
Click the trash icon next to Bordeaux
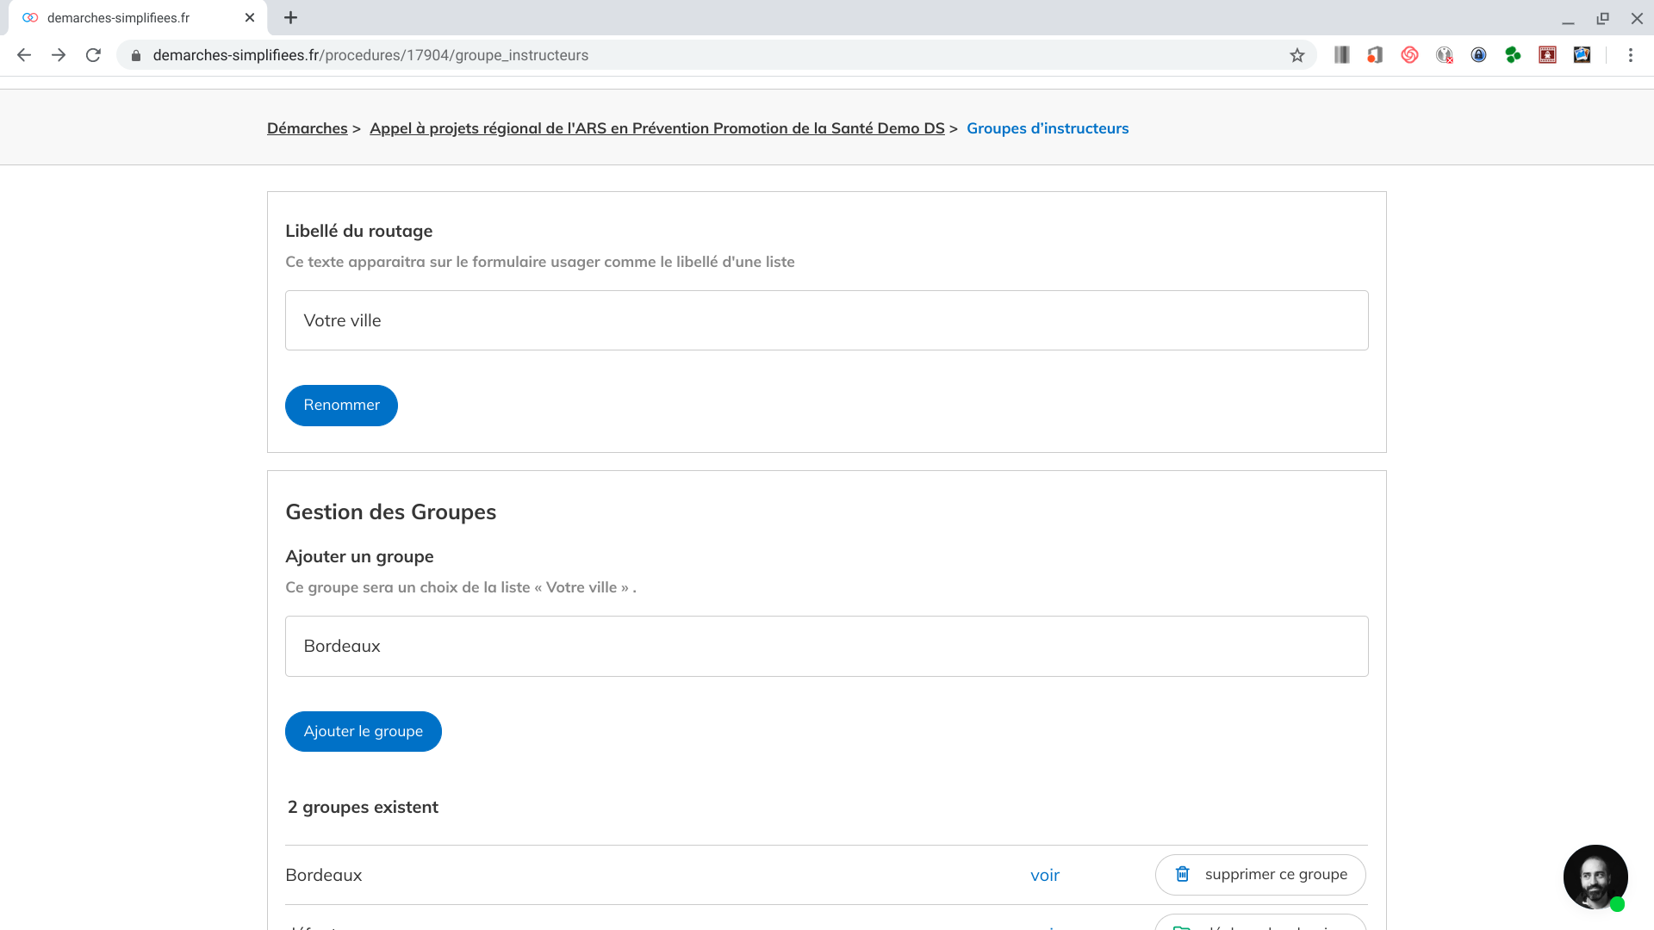(x=1183, y=874)
